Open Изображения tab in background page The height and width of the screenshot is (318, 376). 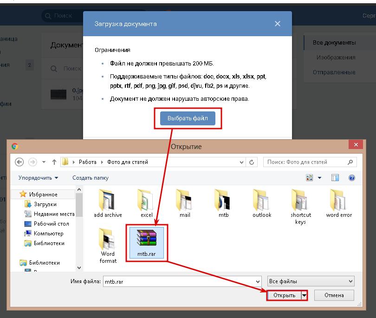pyautogui.click(x=336, y=58)
